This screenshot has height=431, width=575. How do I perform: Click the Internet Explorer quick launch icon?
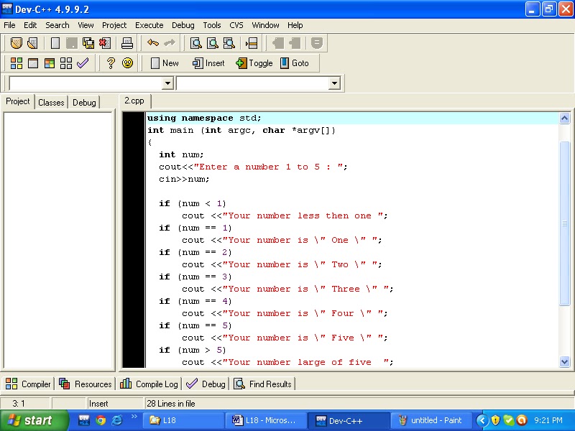pos(117,420)
